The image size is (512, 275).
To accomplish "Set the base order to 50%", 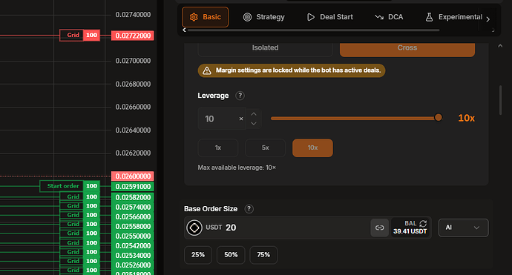I will 231,255.
